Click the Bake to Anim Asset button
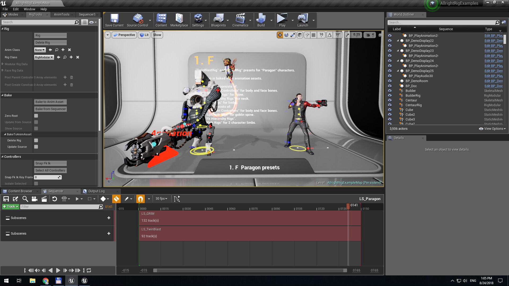The width and height of the screenshot is (509, 286). [50, 102]
